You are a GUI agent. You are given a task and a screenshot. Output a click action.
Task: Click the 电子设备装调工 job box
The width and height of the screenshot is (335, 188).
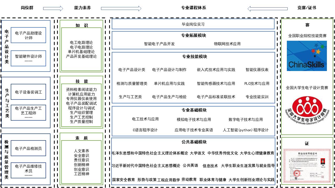tap(28, 92)
